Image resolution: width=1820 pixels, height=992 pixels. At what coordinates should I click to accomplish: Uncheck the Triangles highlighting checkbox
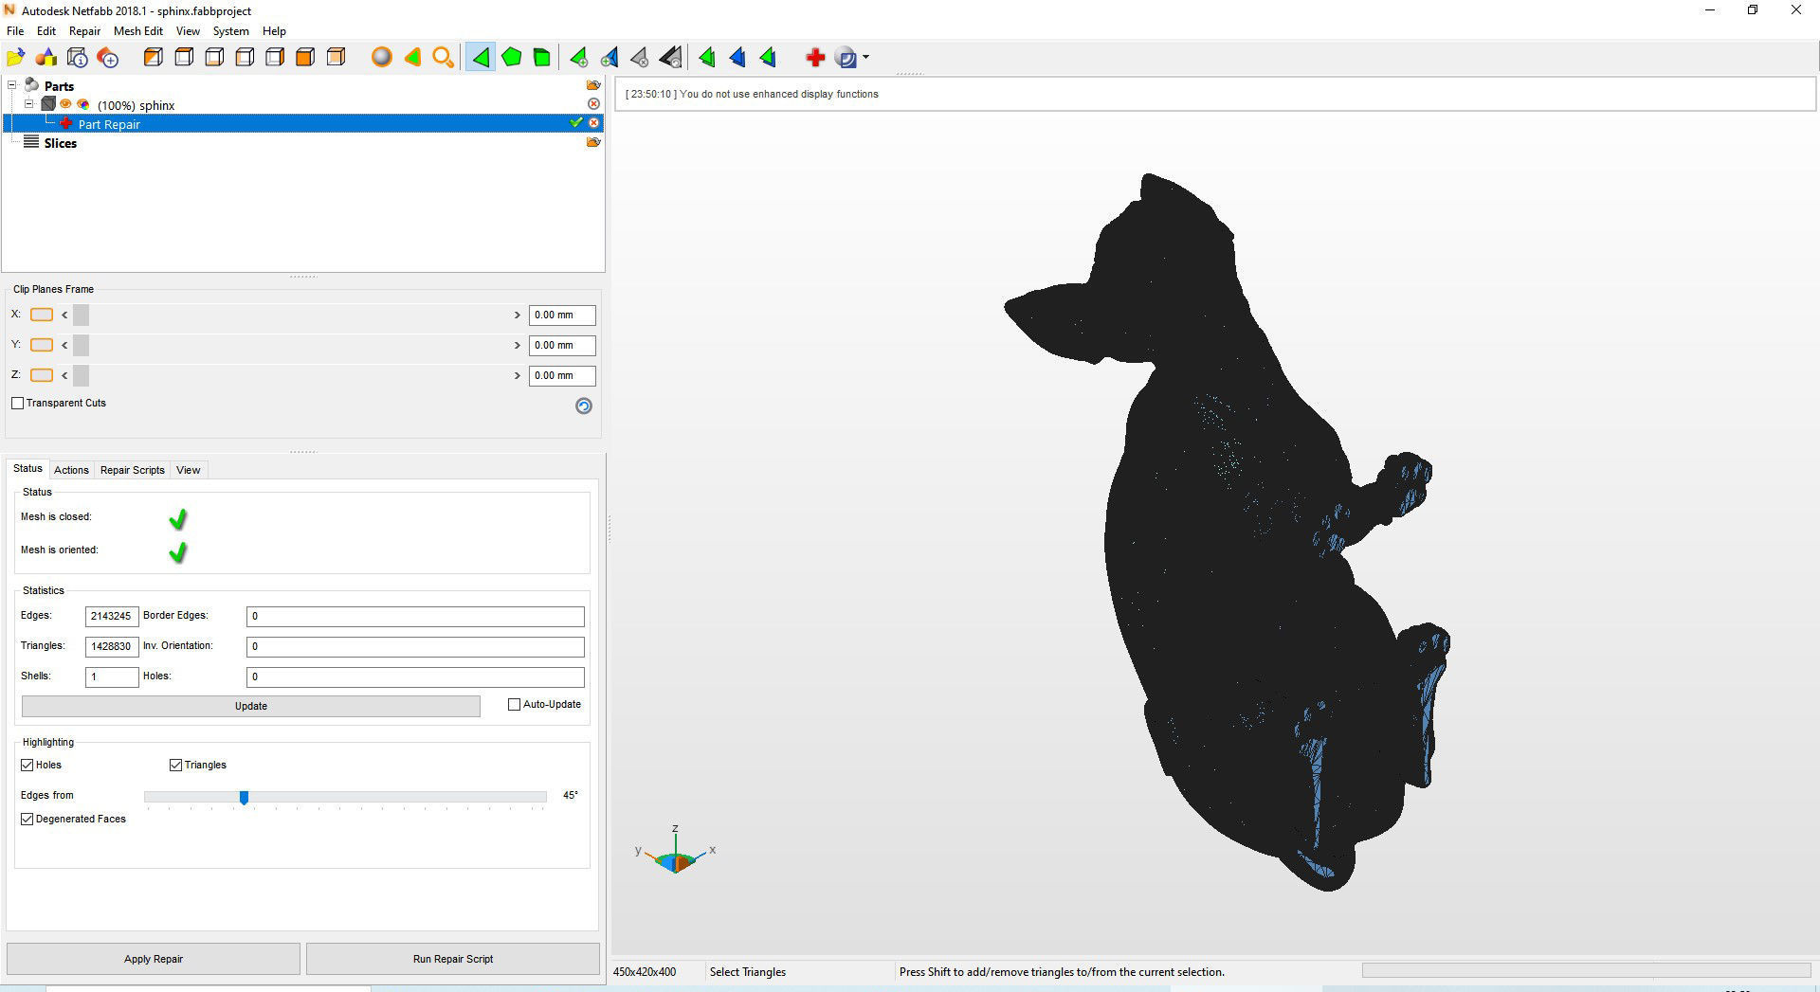[x=175, y=765]
